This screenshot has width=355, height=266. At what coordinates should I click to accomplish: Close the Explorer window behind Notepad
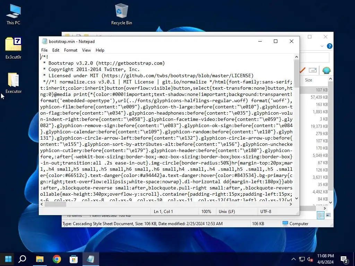click(325, 37)
